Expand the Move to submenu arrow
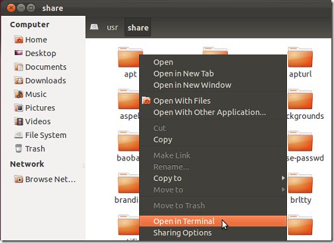 pos(283,190)
